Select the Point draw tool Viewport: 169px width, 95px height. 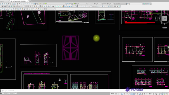[107, 6]
